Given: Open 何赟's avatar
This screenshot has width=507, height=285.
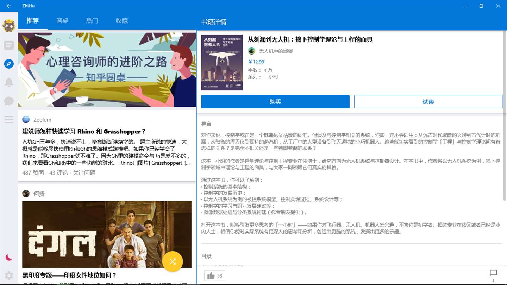Looking at the screenshot, I should coord(26,194).
